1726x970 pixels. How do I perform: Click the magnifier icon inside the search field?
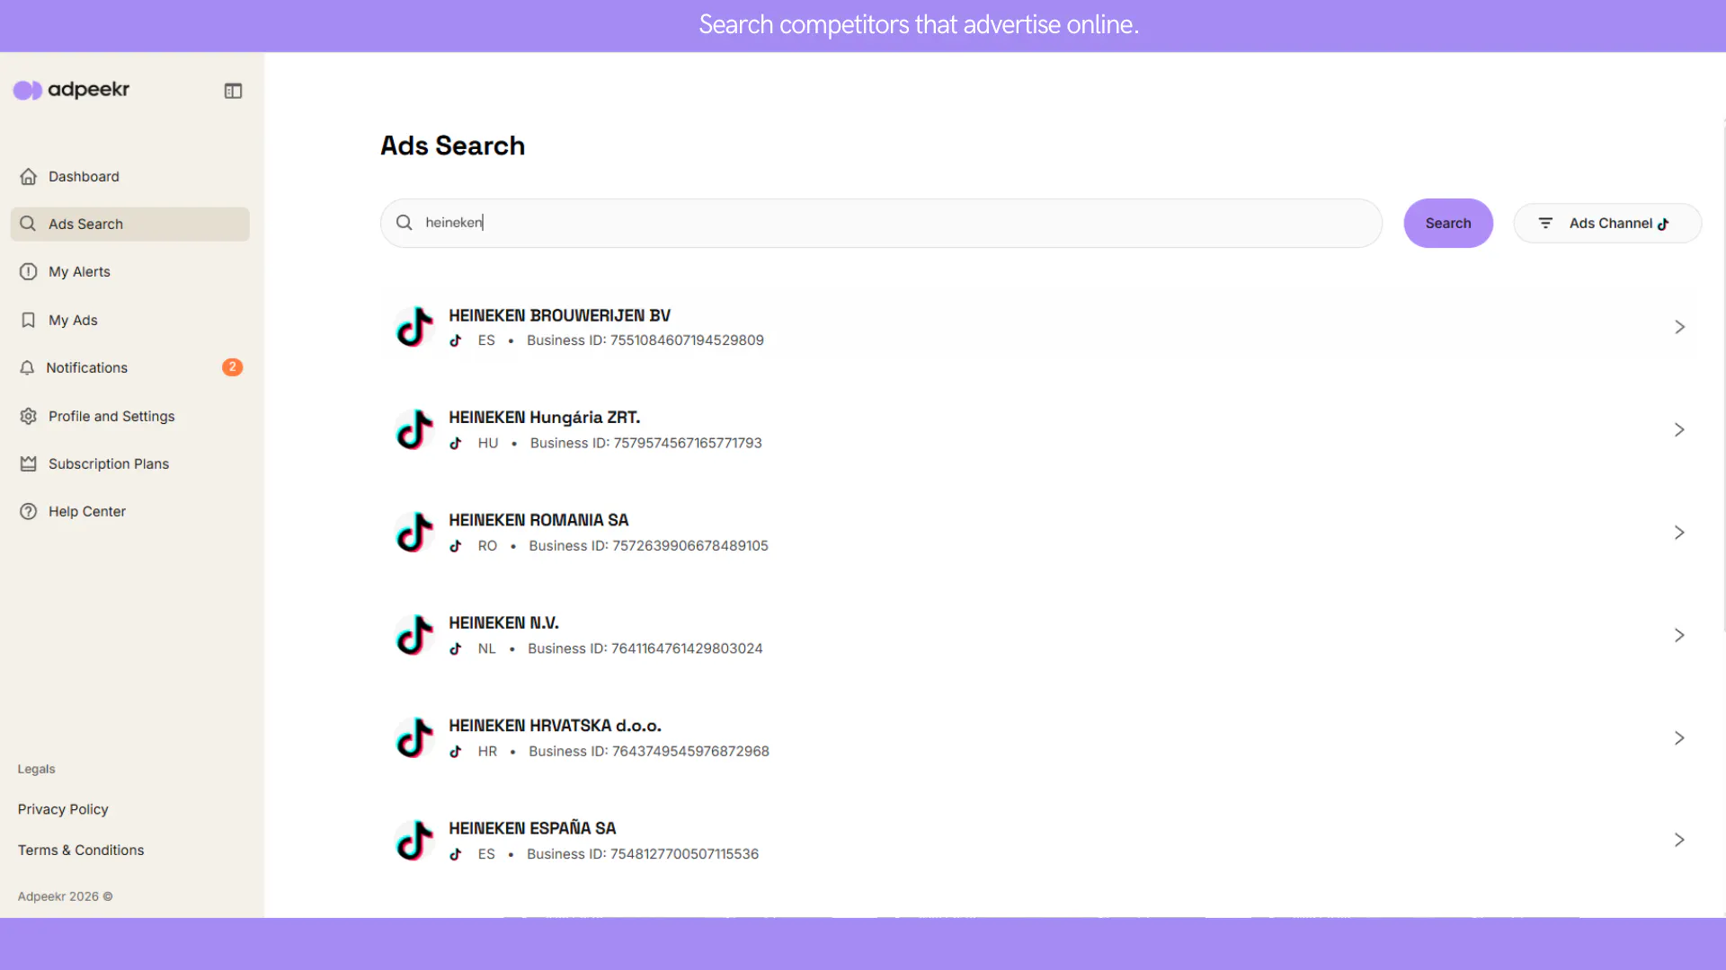(405, 223)
